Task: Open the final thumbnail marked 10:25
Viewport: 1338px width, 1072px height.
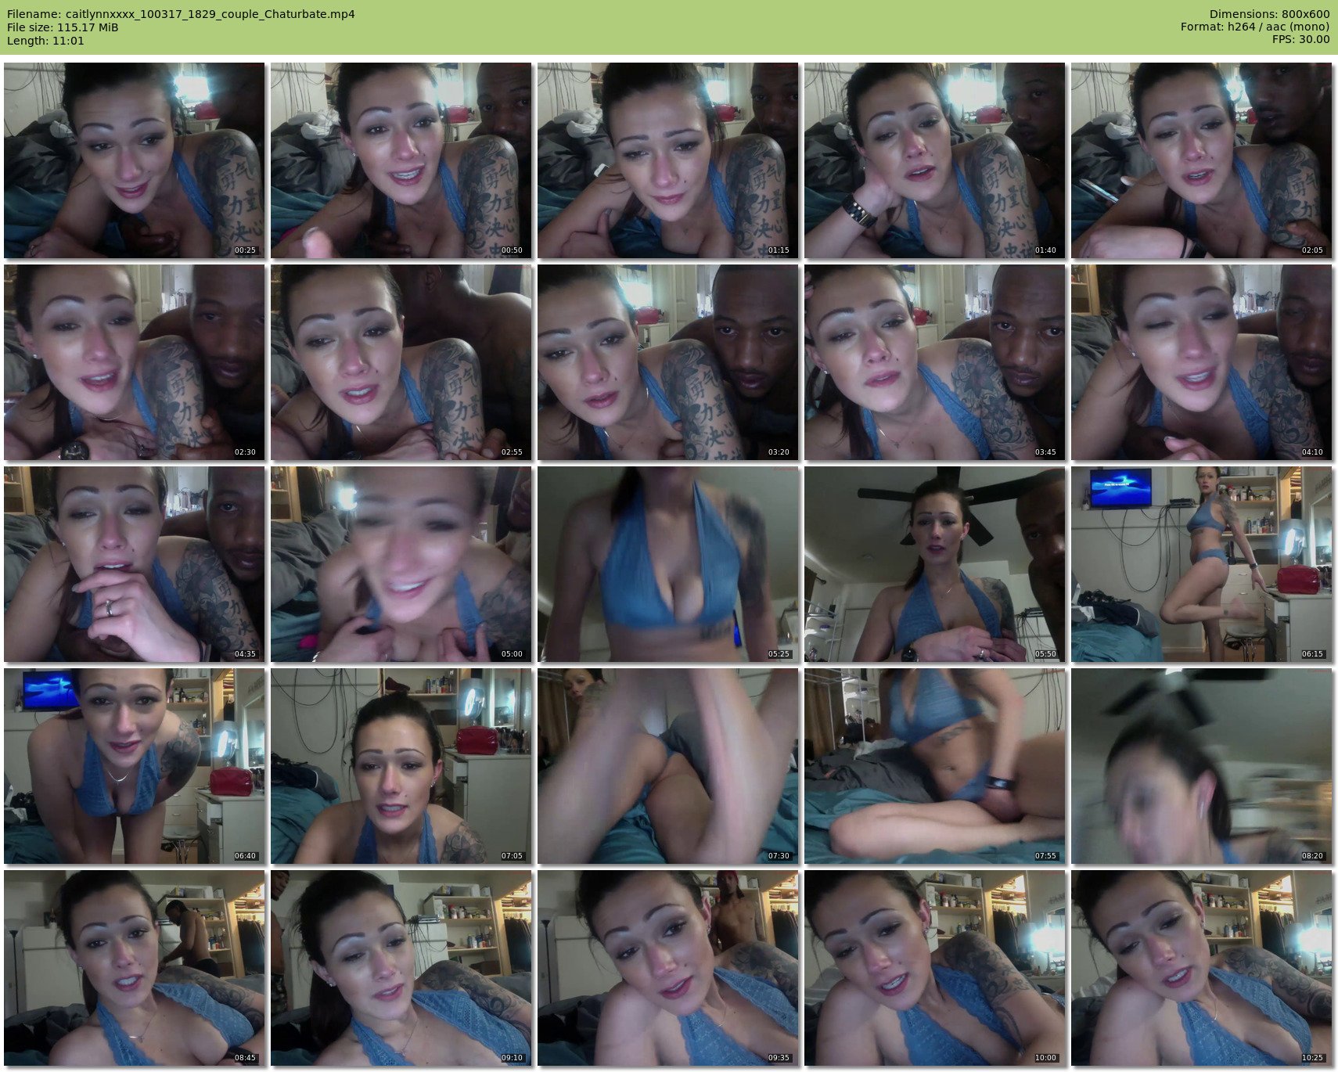Action: 1202,968
